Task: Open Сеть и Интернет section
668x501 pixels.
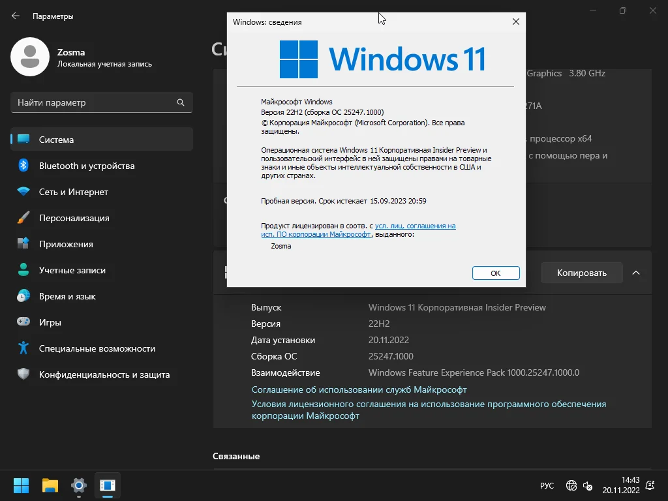Action: pos(101,192)
